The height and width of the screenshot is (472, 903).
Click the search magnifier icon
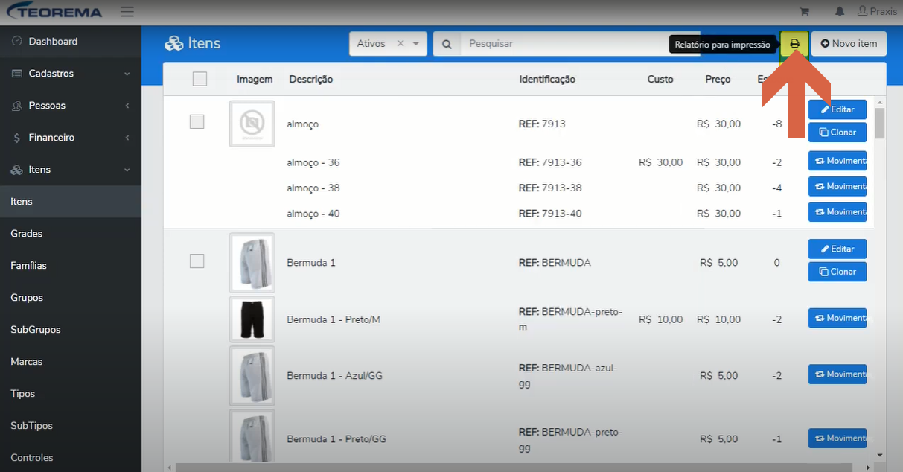pyautogui.click(x=447, y=44)
